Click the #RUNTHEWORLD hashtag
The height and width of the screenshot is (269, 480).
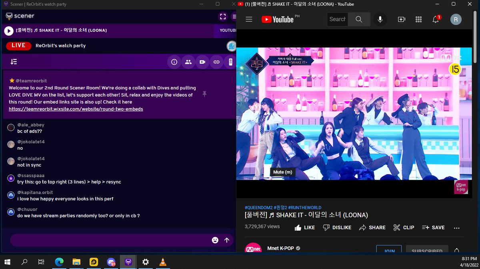(x=304, y=208)
